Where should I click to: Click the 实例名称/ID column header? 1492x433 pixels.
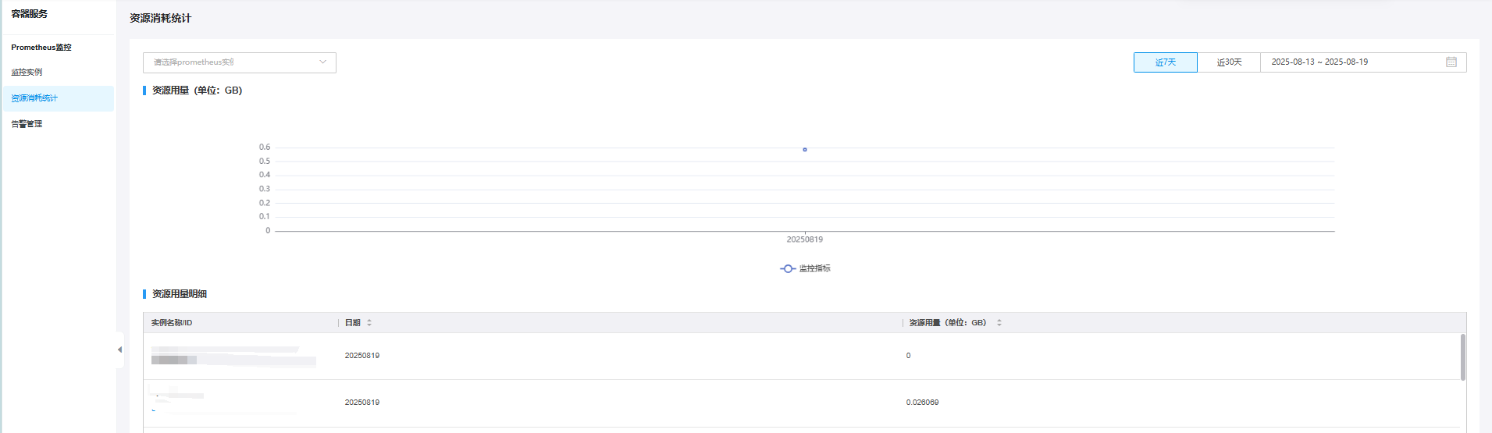[172, 323]
